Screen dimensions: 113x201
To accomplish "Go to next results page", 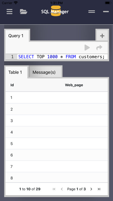I will 91,189.
